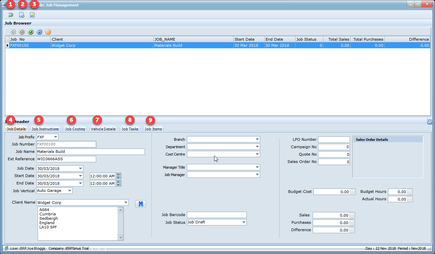435x254 pixels.
Task: Click the Job Number field showing FXF00100
Action: tap(66, 144)
